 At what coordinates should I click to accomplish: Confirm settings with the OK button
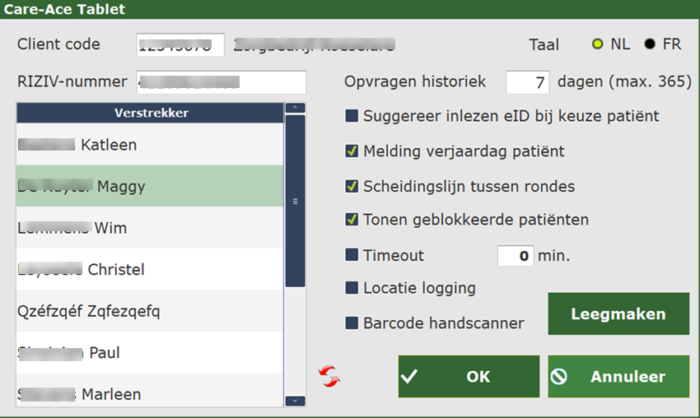[469, 377]
